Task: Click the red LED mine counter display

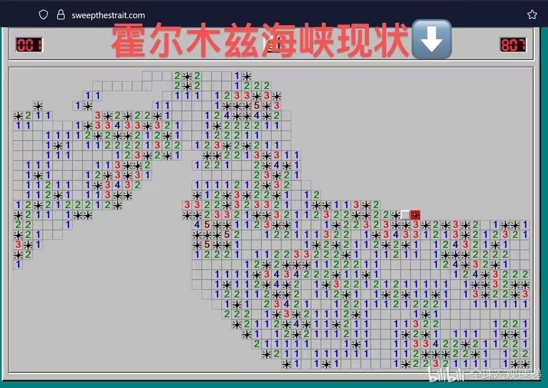Action: click(29, 44)
